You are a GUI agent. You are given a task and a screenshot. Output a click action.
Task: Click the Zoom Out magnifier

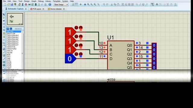92,4
